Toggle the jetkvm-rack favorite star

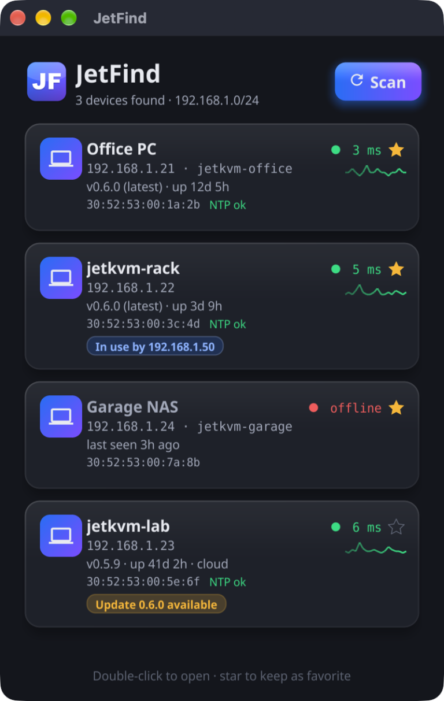click(396, 269)
